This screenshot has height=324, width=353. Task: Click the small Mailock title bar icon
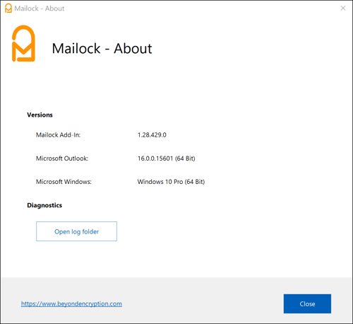point(8,8)
